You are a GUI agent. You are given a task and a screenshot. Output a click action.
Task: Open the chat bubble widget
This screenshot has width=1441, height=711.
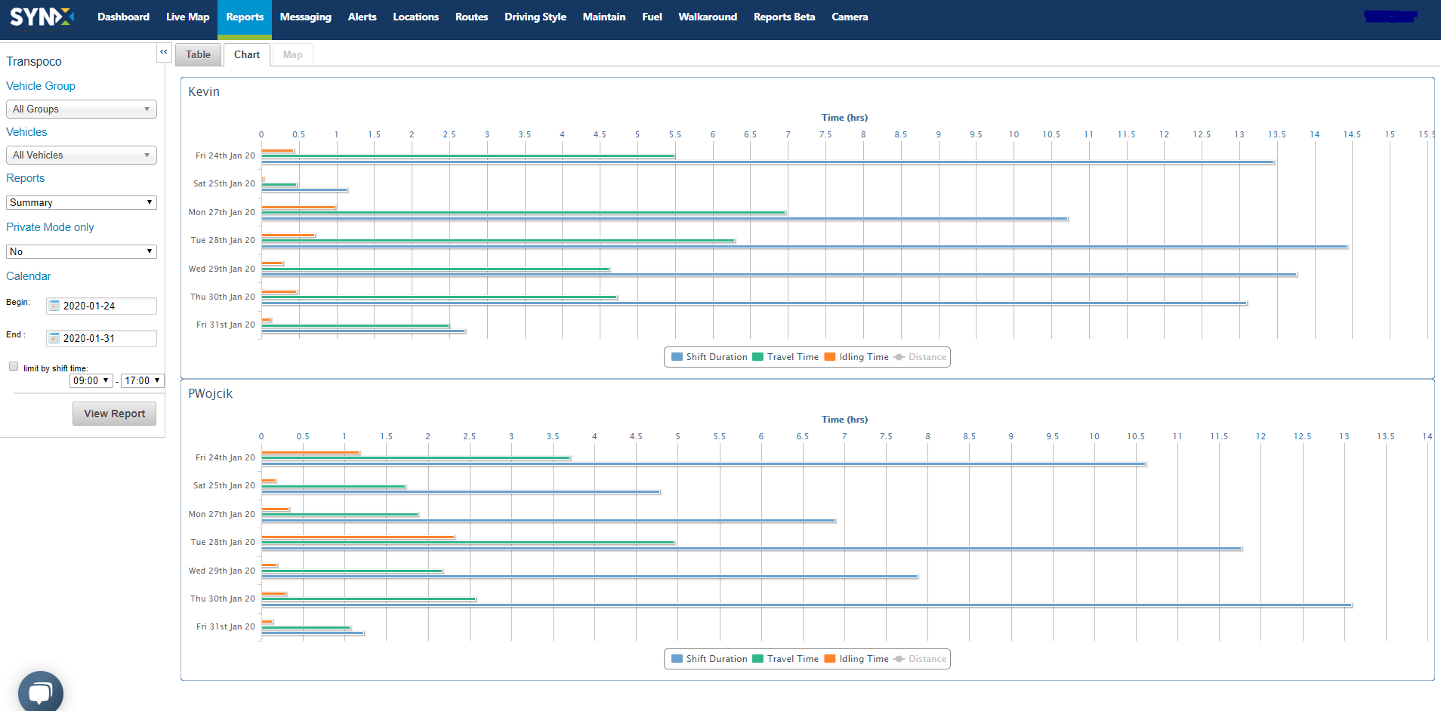pyautogui.click(x=41, y=692)
